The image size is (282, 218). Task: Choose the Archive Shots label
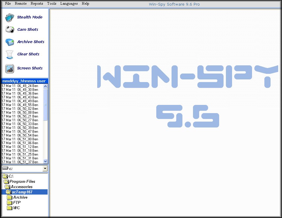pos(31,42)
